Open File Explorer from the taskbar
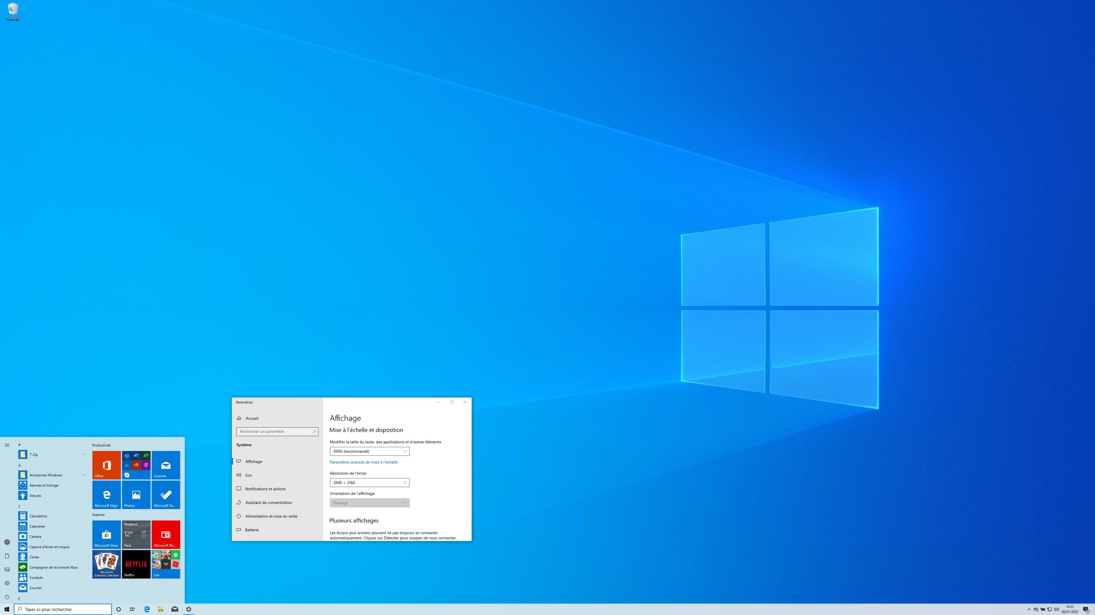The width and height of the screenshot is (1095, 615). click(160, 609)
